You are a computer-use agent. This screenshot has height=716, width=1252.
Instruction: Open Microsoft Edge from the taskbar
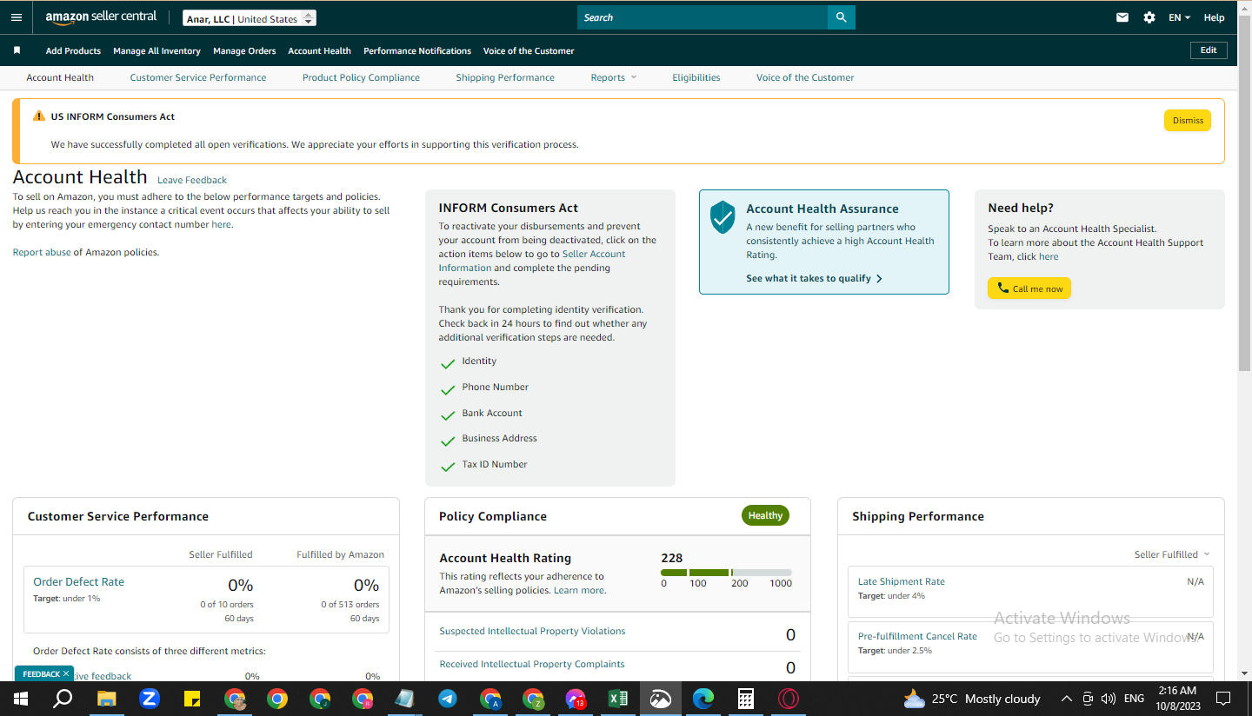(x=703, y=699)
